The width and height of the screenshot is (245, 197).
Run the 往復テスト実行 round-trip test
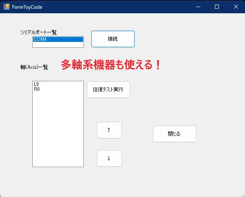tap(108, 90)
